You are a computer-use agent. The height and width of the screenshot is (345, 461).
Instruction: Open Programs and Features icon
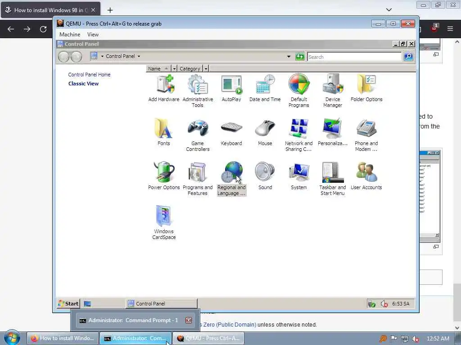coord(198,179)
